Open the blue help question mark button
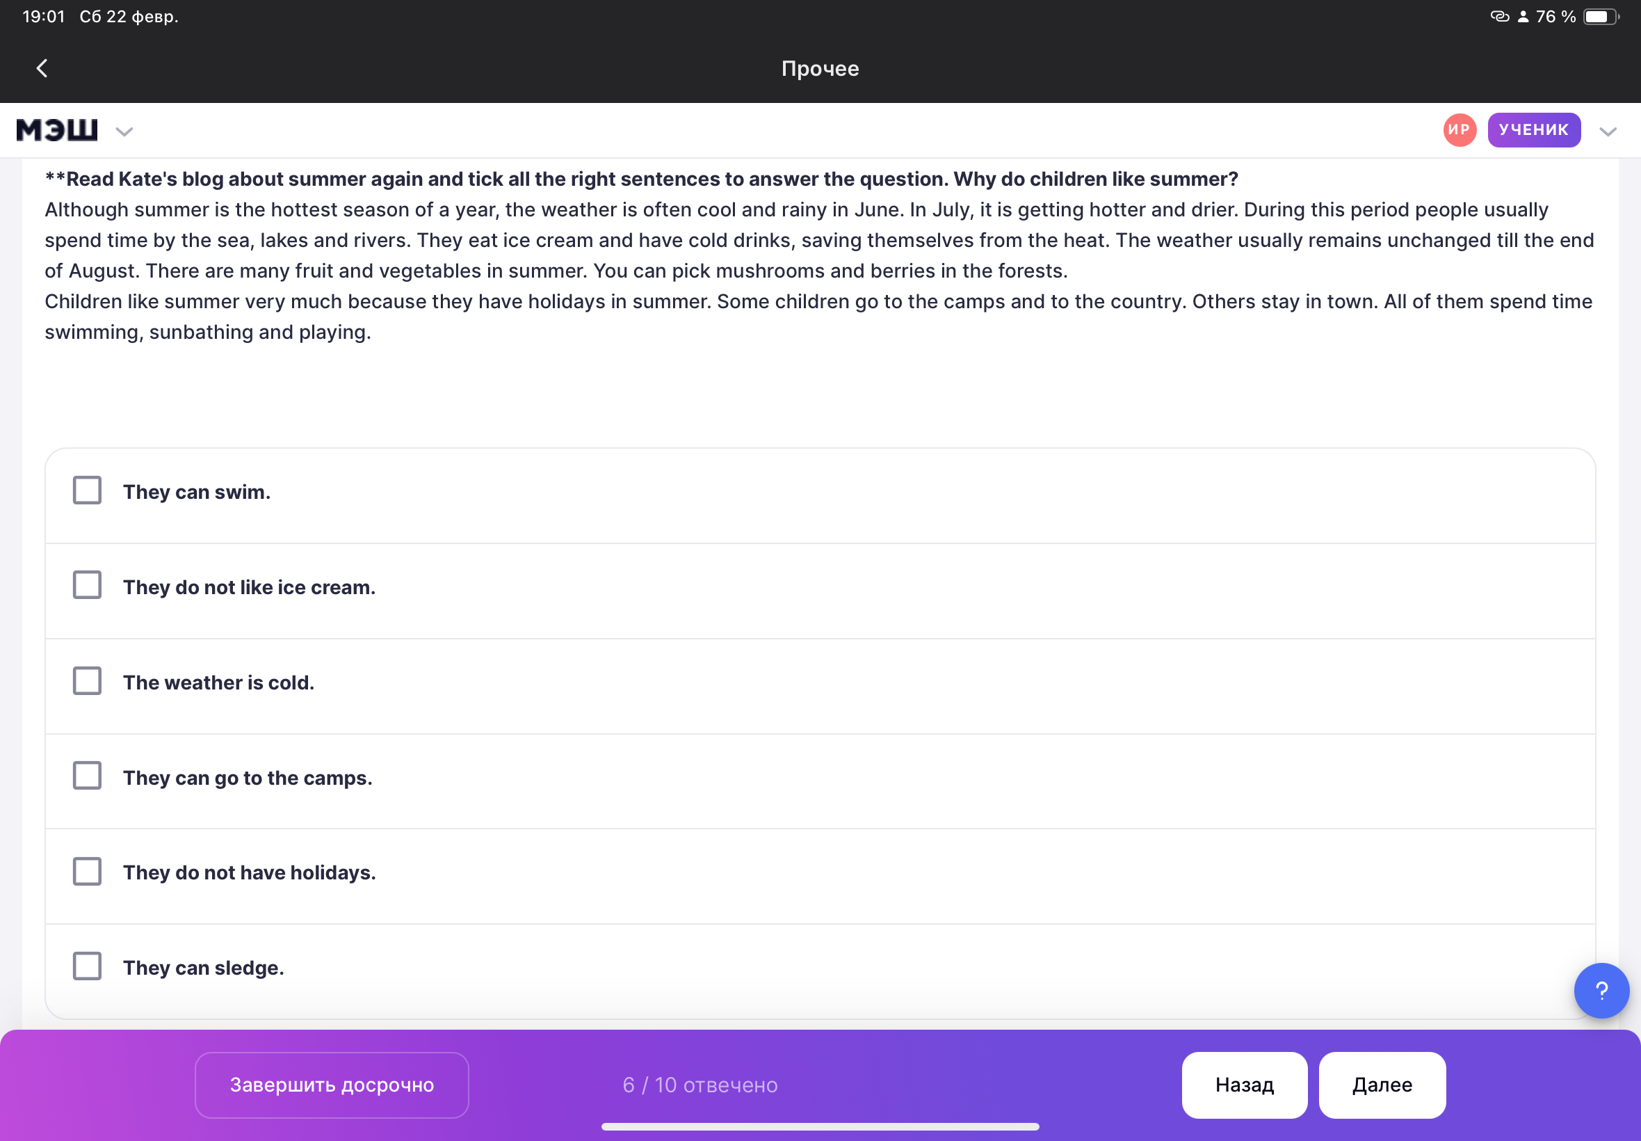 pyautogui.click(x=1601, y=990)
